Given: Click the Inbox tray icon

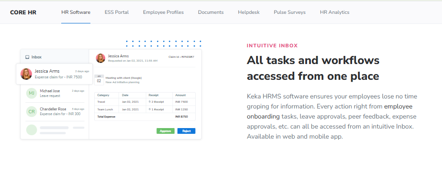Looking at the screenshot, I should tap(27, 57).
